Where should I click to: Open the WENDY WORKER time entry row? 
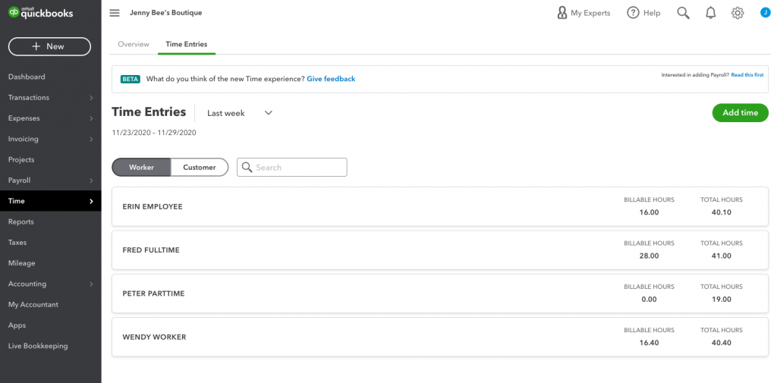coord(440,337)
